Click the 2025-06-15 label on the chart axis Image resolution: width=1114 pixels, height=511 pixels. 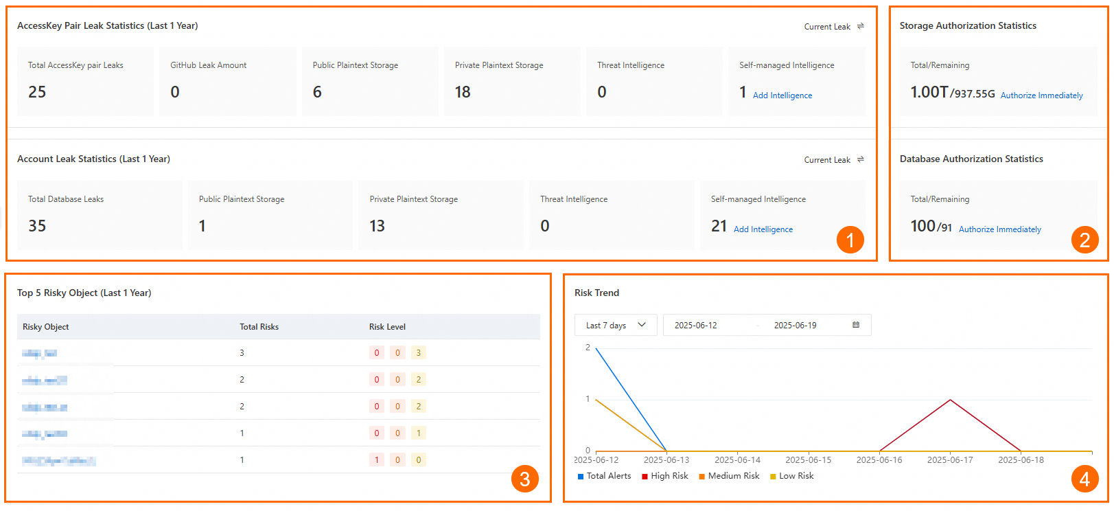pyautogui.click(x=808, y=460)
